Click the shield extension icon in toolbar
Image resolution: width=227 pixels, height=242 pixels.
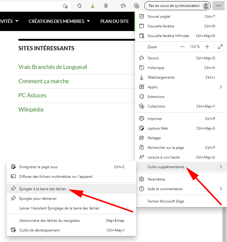(106, 6)
